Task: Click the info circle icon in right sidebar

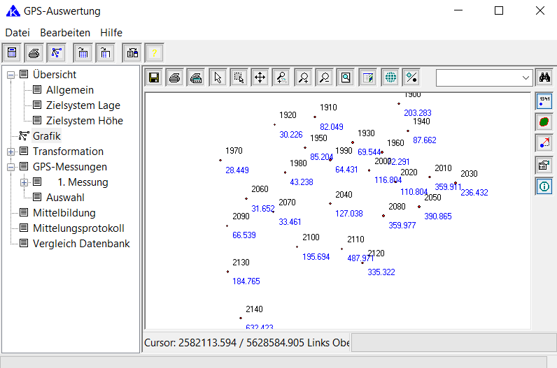Action: pyautogui.click(x=544, y=186)
